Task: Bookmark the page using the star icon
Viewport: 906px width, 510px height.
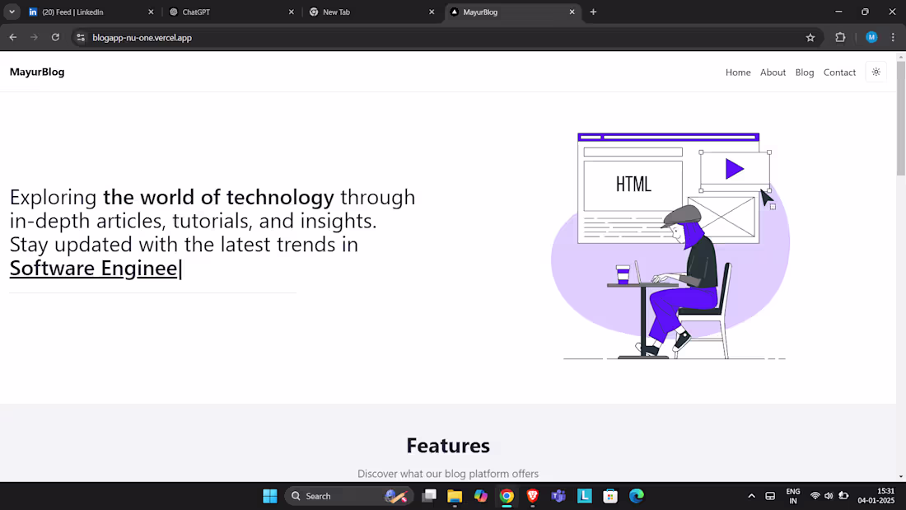Action: coord(810,37)
